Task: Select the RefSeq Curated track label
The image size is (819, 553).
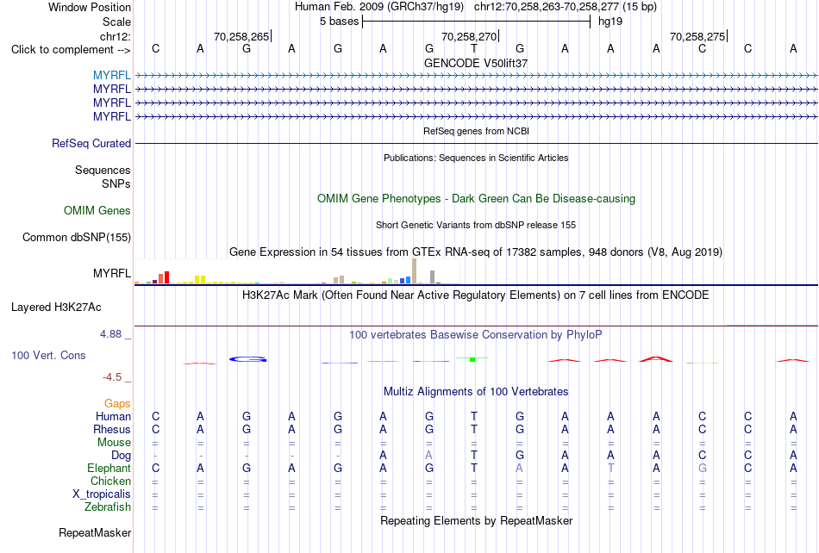Action: [x=91, y=143]
